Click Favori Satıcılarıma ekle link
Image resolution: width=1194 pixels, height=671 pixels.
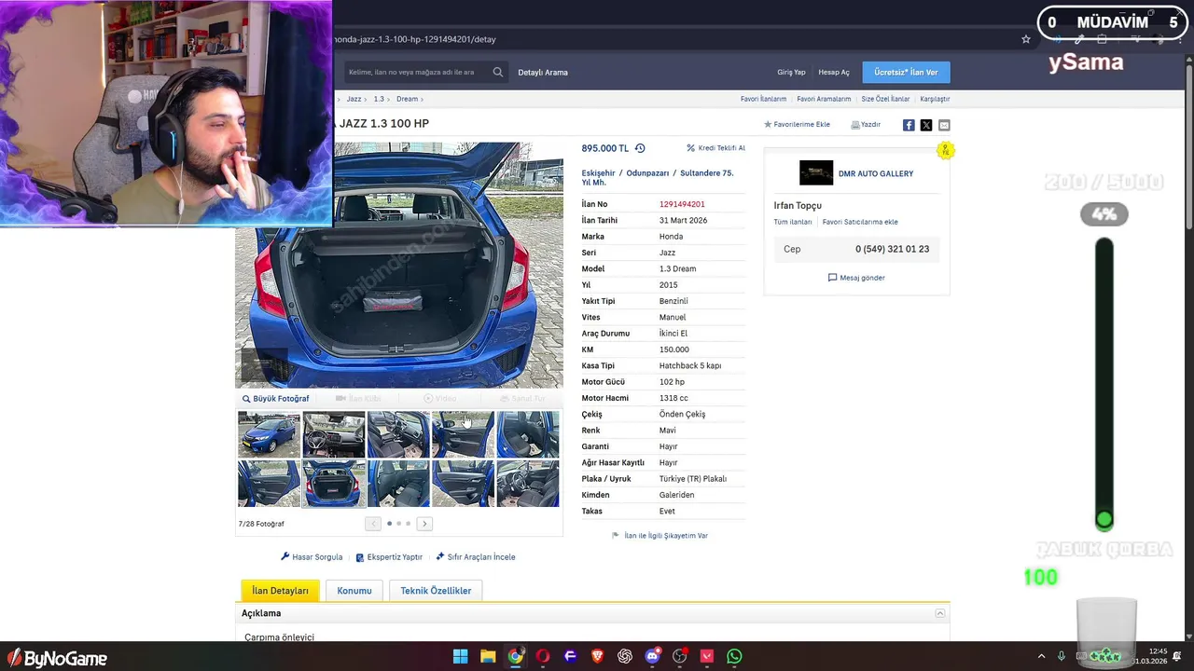tap(860, 222)
